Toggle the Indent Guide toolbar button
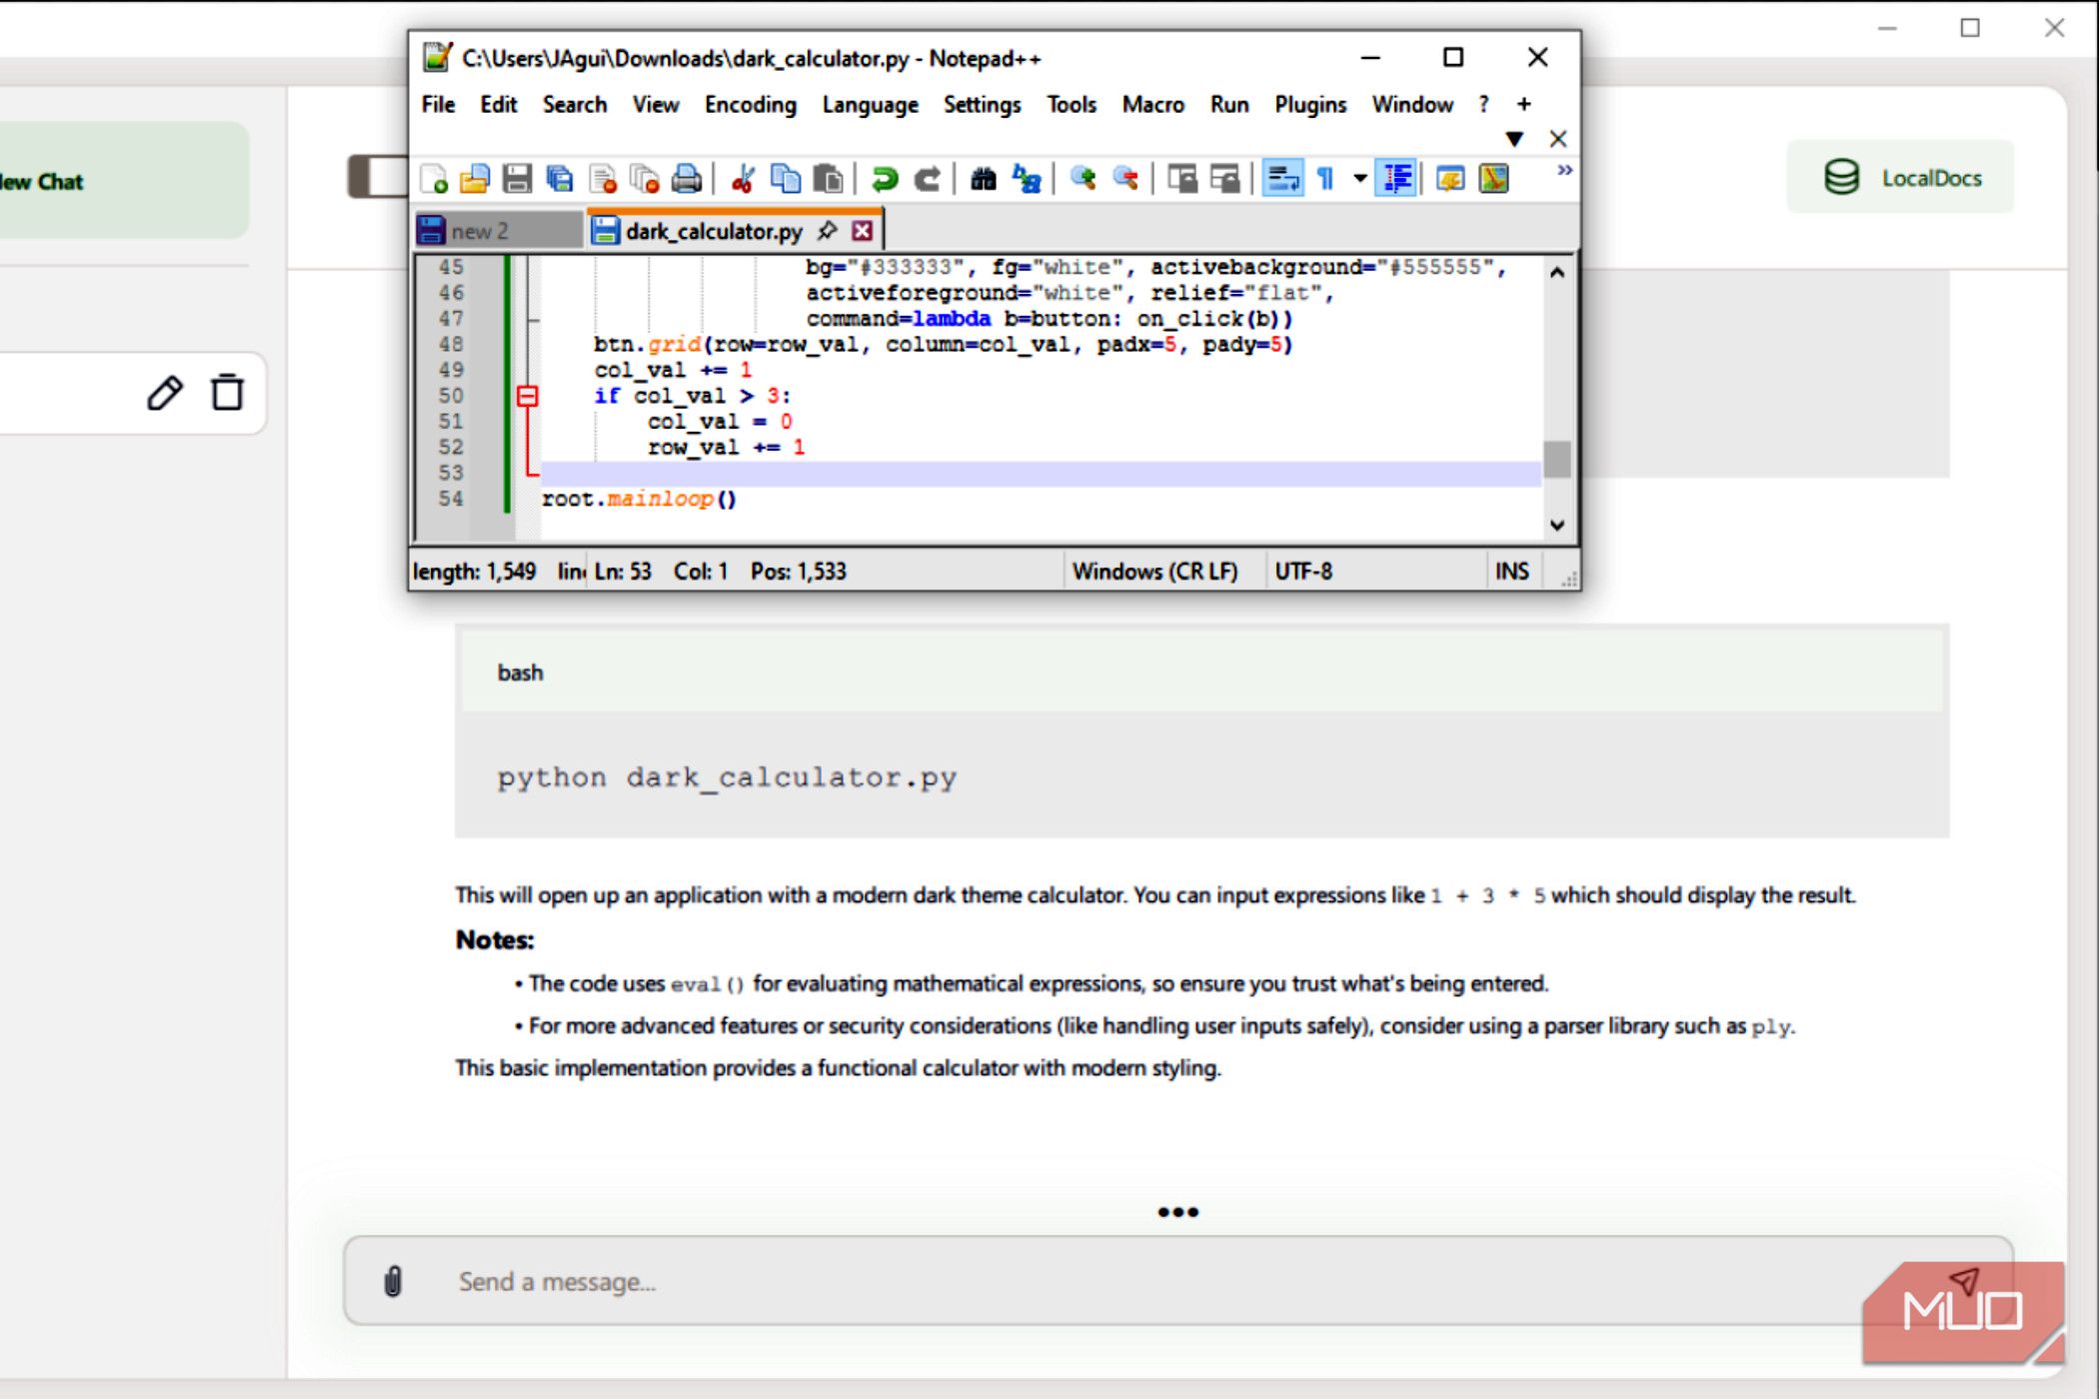The width and height of the screenshot is (2099, 1399). click(1396, 179)
